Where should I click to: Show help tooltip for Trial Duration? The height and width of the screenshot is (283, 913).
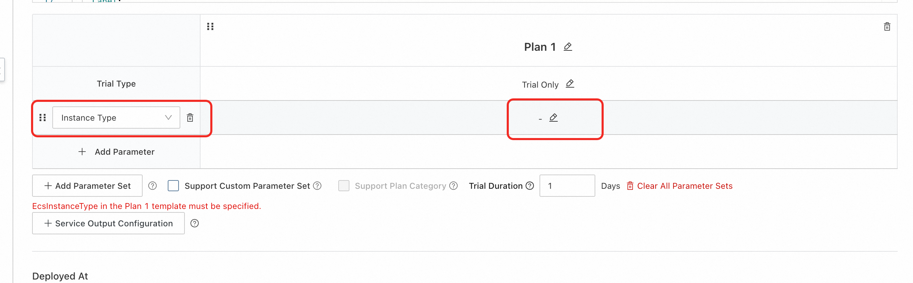tap(529, 186)
